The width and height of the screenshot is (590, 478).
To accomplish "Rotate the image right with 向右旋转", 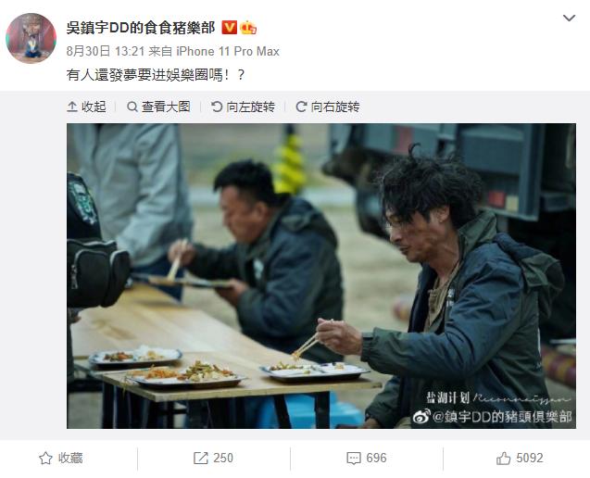I will point(328,107).
